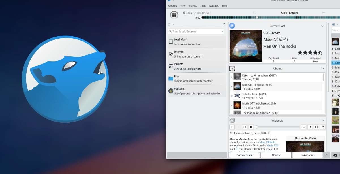The height and width of the screenshot is (174, 340).
Task: Show Wikipedia album page
Action: pos(317,127)
